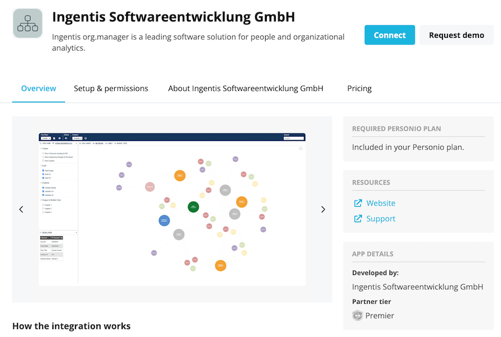Viewport: 501px width, 337px height.
Task: Click the Request demo button
Action: click(x=457, y=35)
